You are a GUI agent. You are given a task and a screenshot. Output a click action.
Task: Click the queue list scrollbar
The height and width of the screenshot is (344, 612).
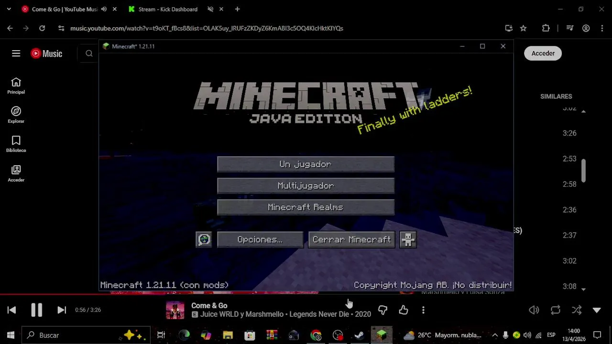pos(583,171)
